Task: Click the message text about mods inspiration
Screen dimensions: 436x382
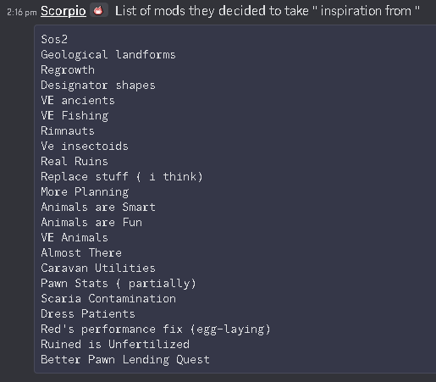Action: click(268, 11)
